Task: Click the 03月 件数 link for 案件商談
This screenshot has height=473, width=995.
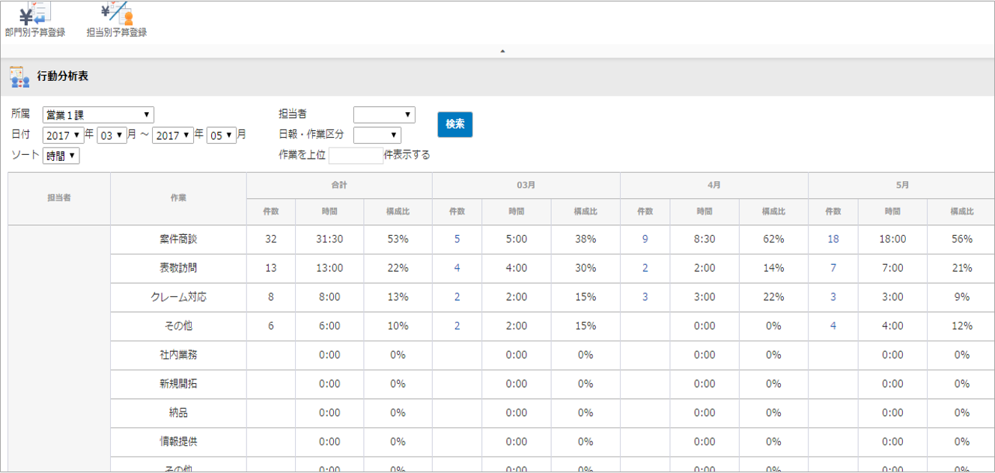Action: tap(457, 239)
